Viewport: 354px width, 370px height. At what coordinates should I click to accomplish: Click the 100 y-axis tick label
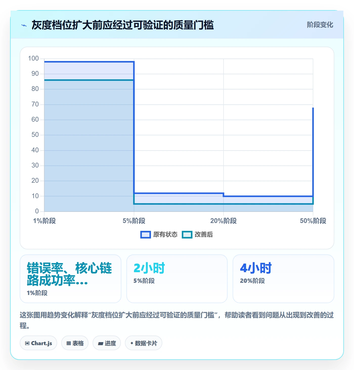point(33,59)
